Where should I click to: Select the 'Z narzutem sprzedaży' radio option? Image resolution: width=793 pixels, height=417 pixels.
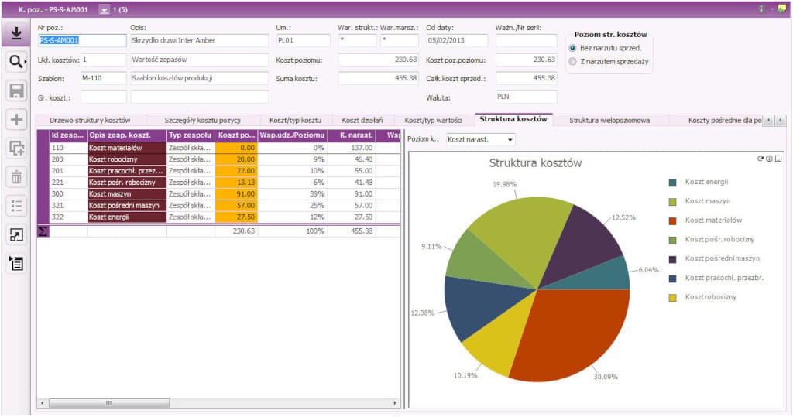coord(573,61)
